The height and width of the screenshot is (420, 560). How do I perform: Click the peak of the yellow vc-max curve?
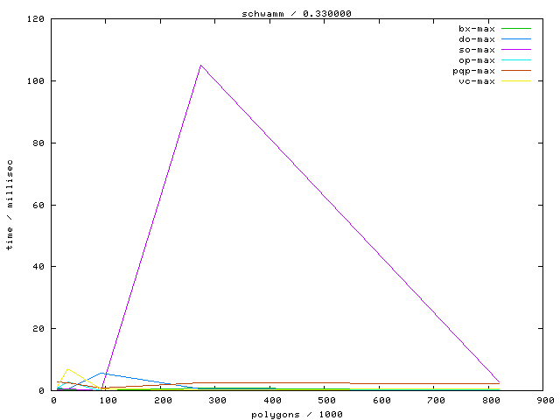coord(67,369)
